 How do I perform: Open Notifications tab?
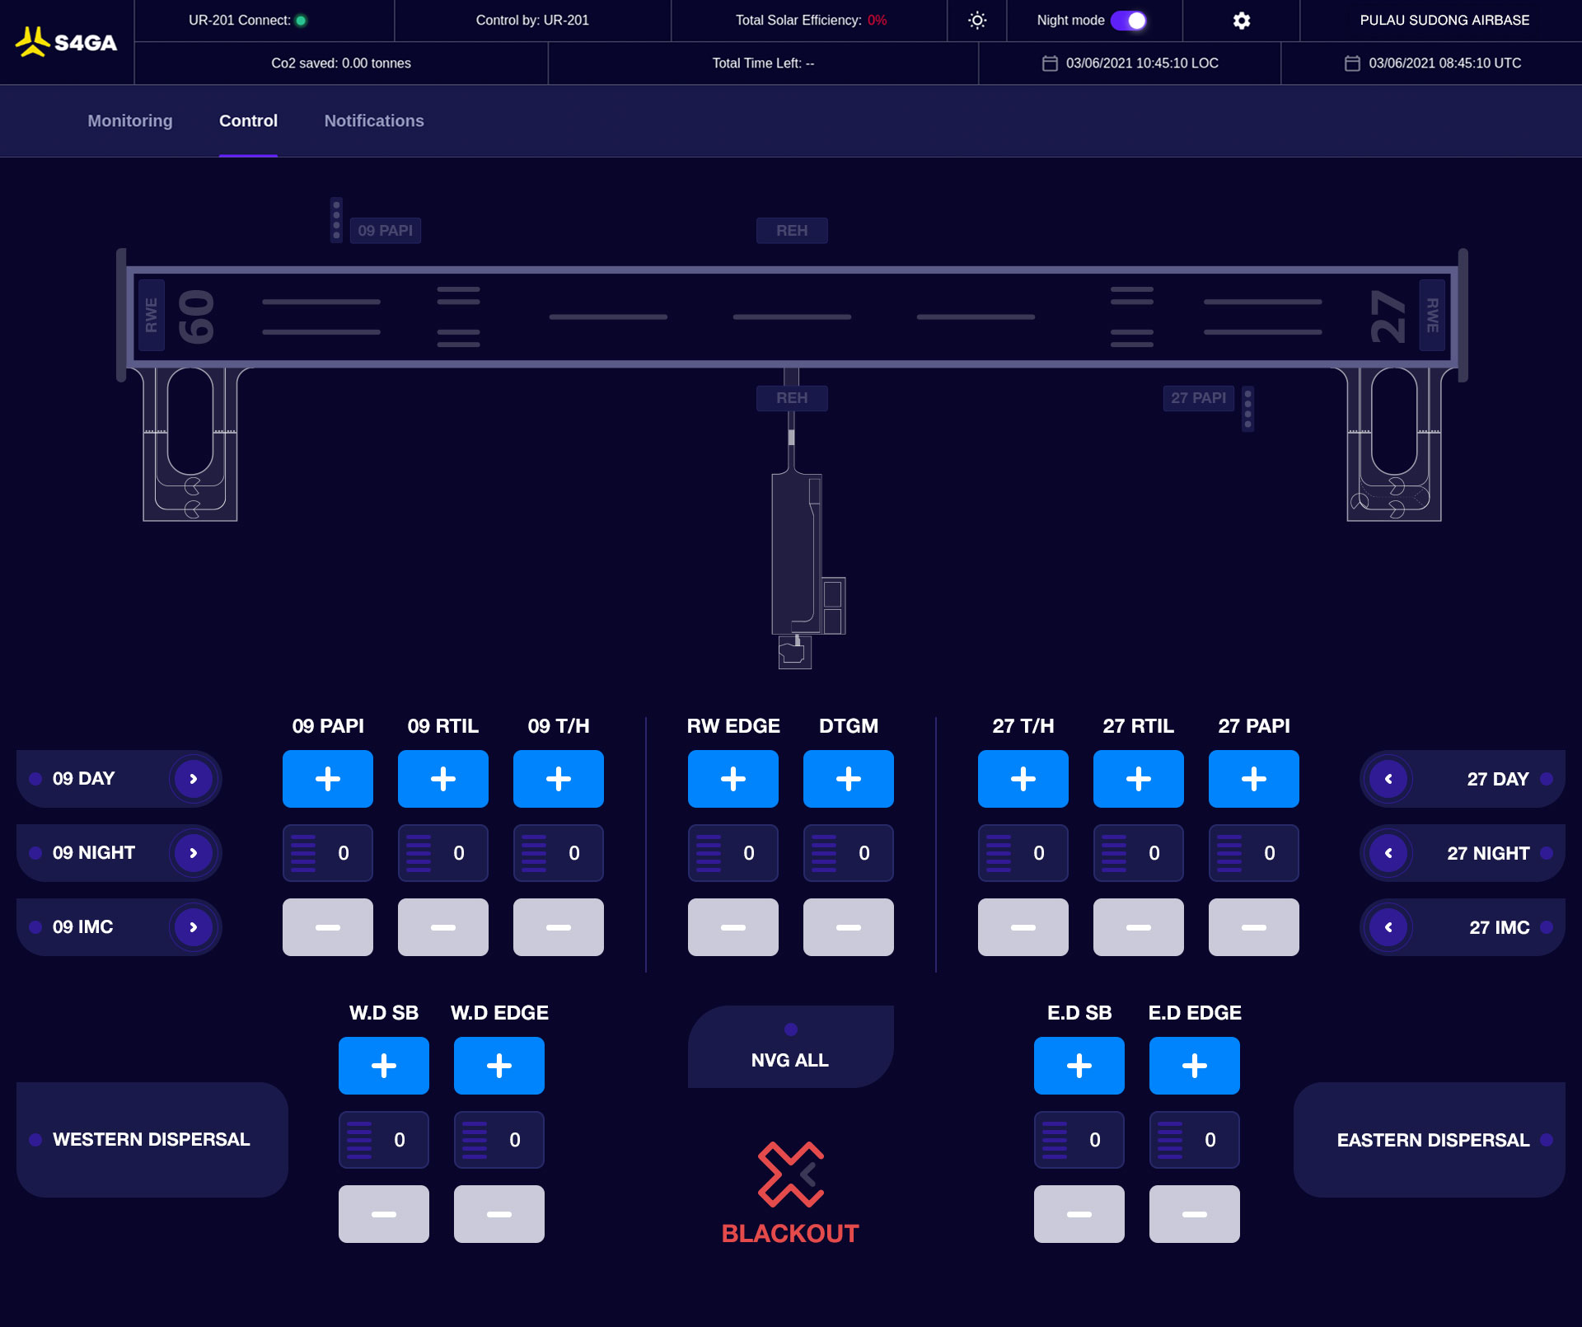[x=374, y=121]
